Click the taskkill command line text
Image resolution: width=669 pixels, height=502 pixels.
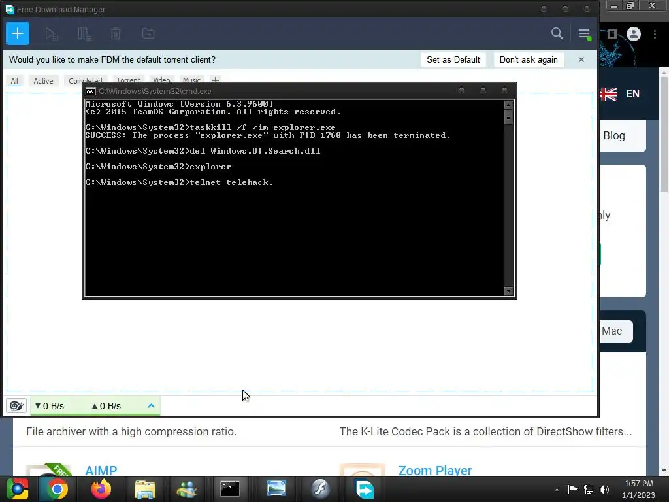[x=210, y=127]
